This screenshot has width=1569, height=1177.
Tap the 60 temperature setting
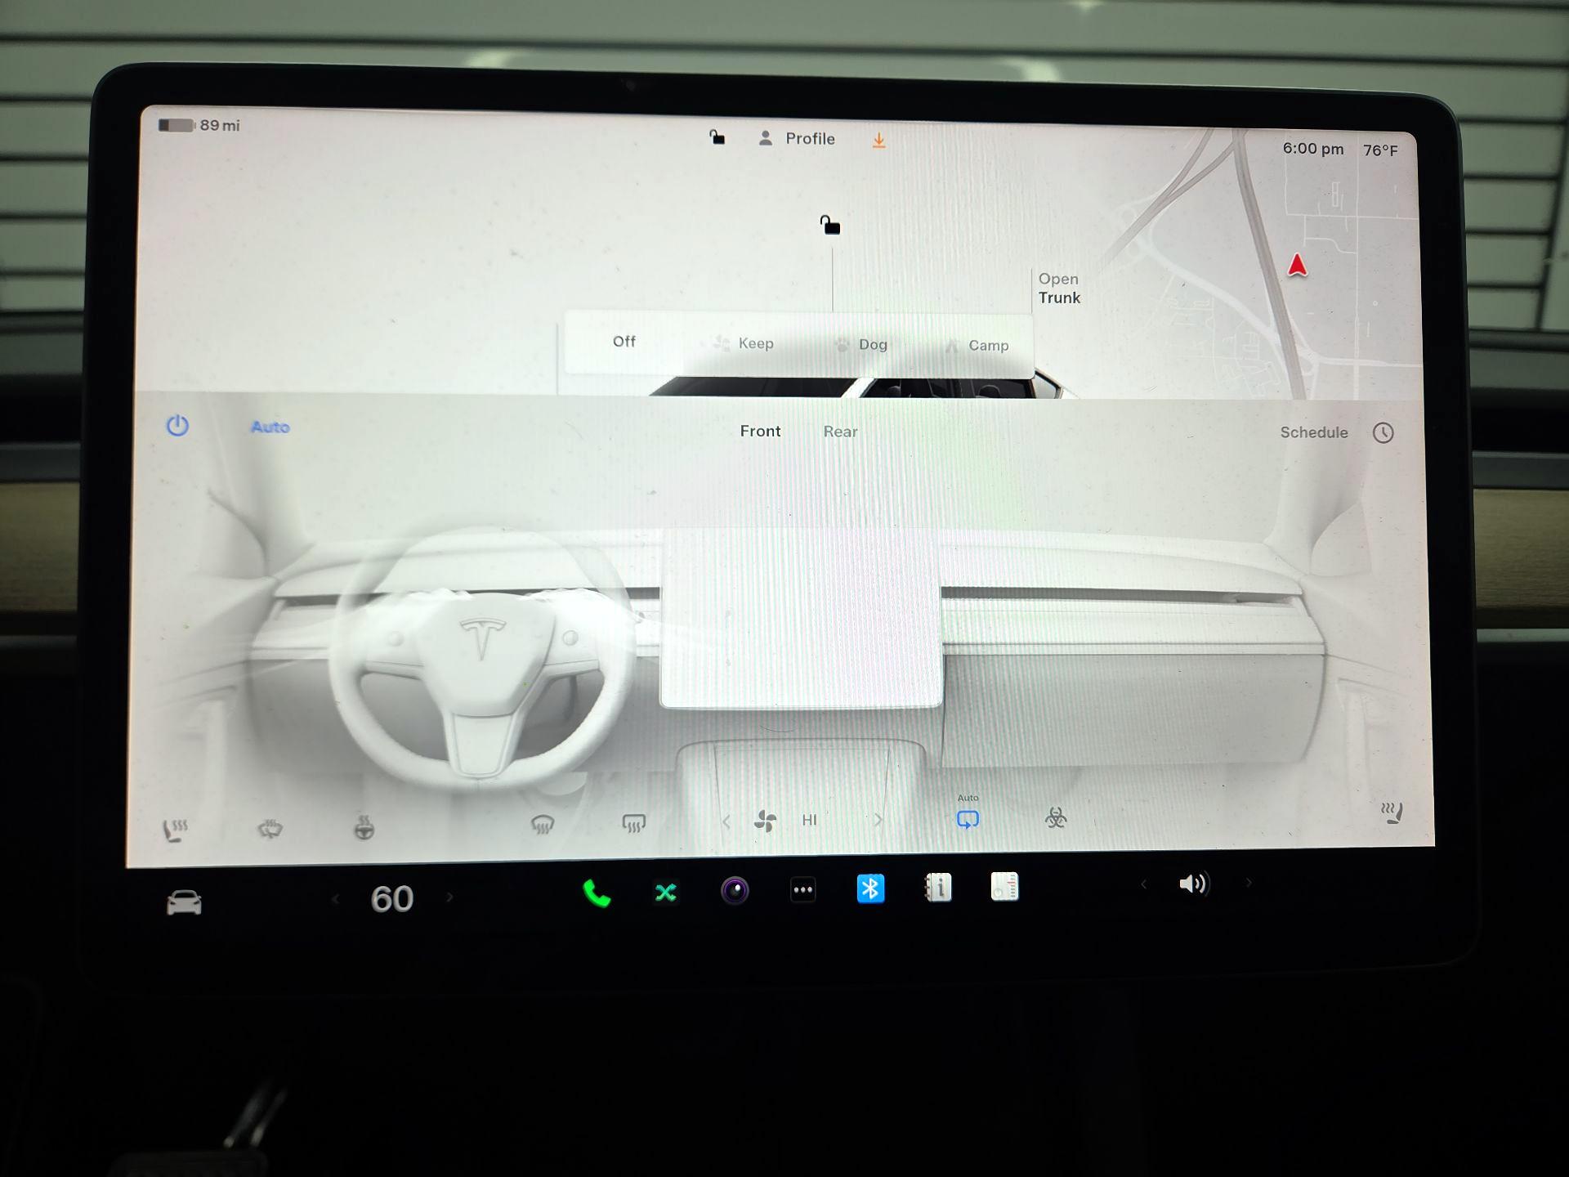click(392, 899)
